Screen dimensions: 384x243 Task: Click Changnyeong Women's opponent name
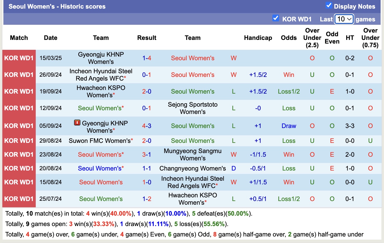coord(192,168)
